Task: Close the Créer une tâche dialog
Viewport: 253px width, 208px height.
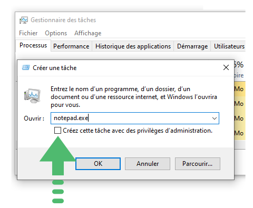Action: click(226, 67)
